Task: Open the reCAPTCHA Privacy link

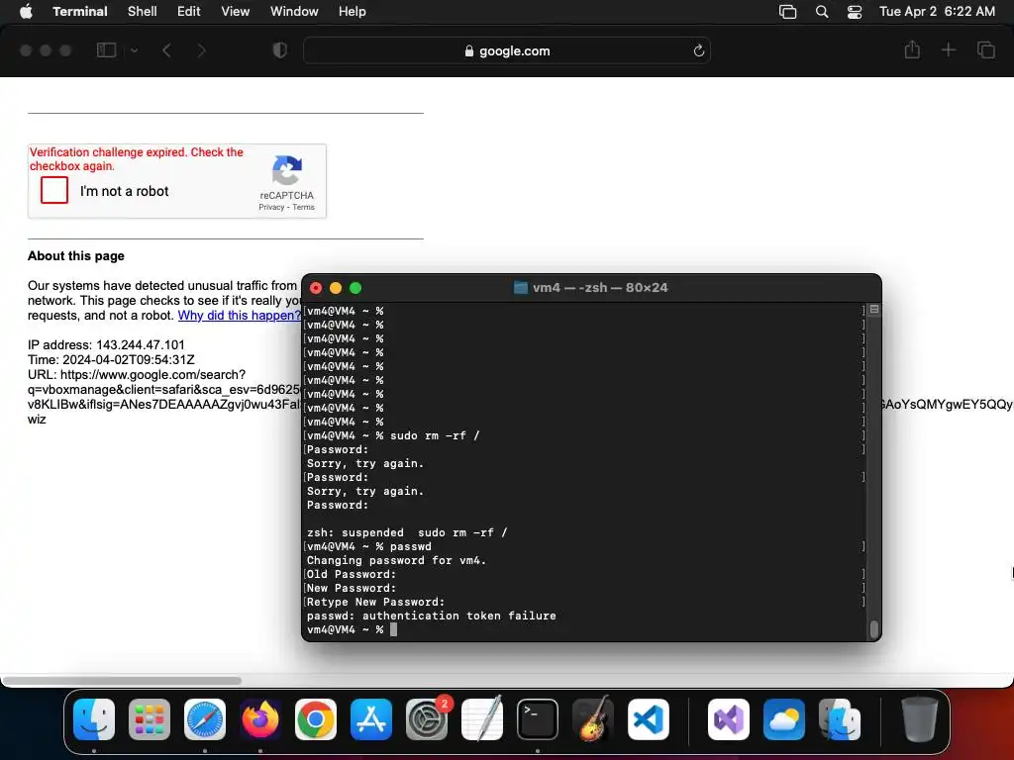Action: point(271,207)
